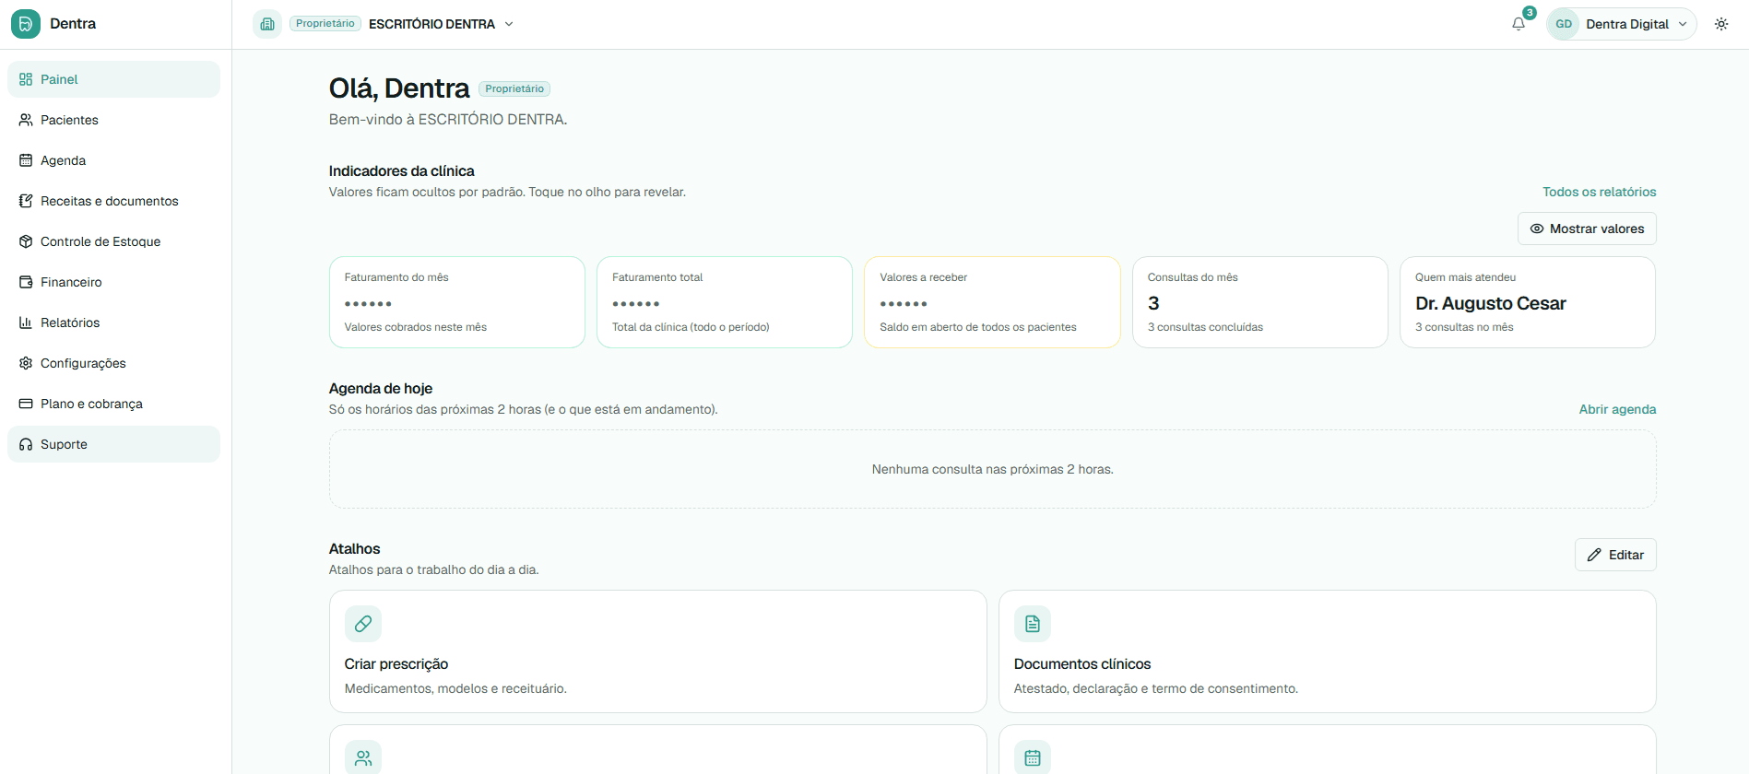Click the people icon on the bottom-left shortcut card
The height and width of the screenshot is (774, 1749).
(x=363, y=757)
